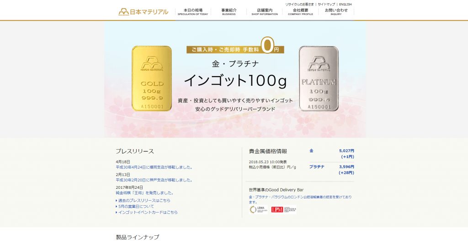Go to 店舗案内 Shop Information
This screenshot has height=244, width=468.
tap(265, 12)
